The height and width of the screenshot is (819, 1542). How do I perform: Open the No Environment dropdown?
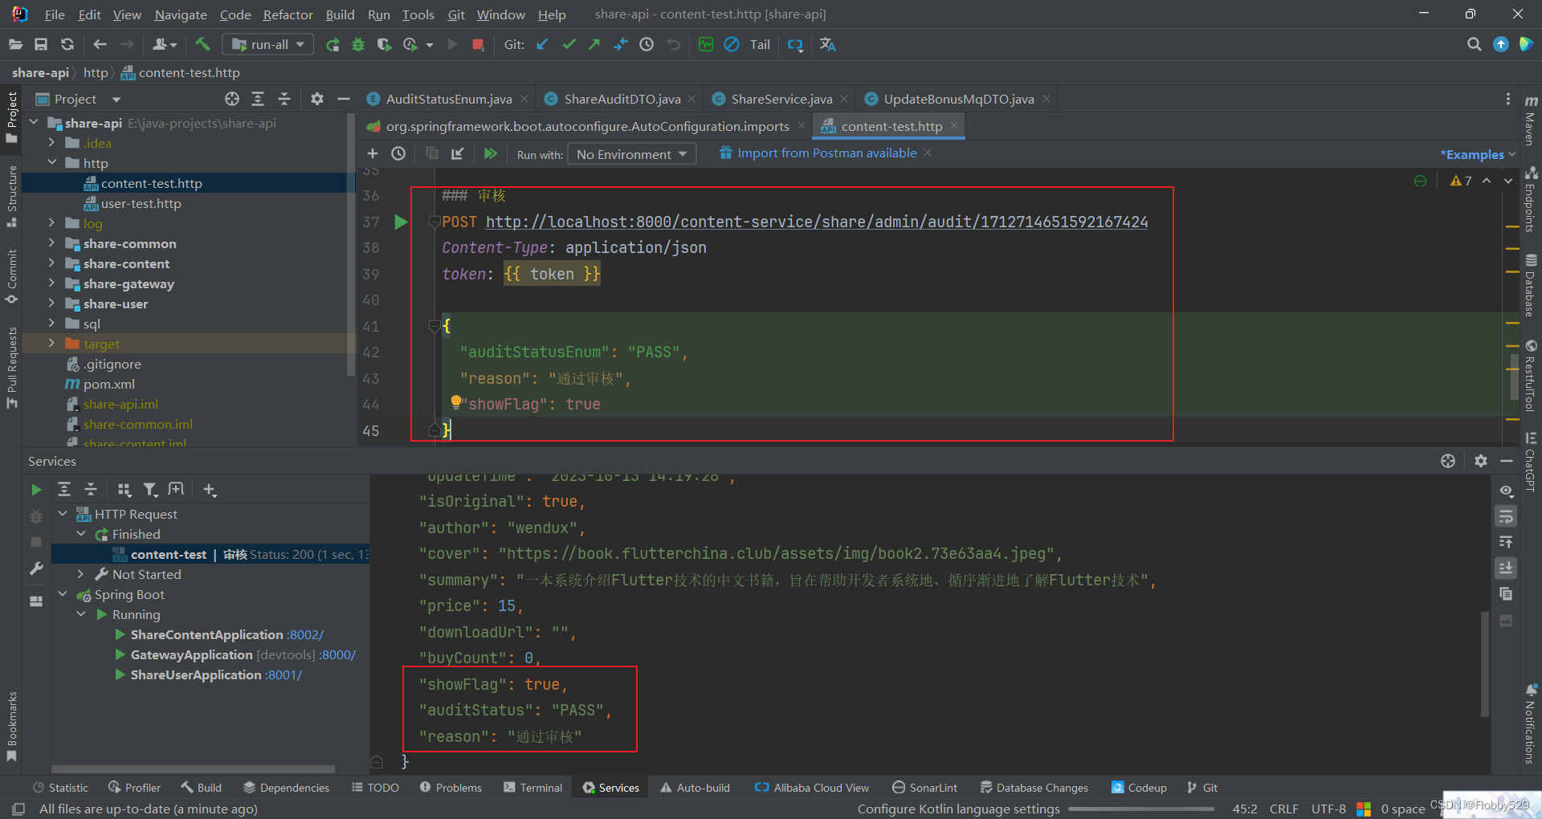631,154
